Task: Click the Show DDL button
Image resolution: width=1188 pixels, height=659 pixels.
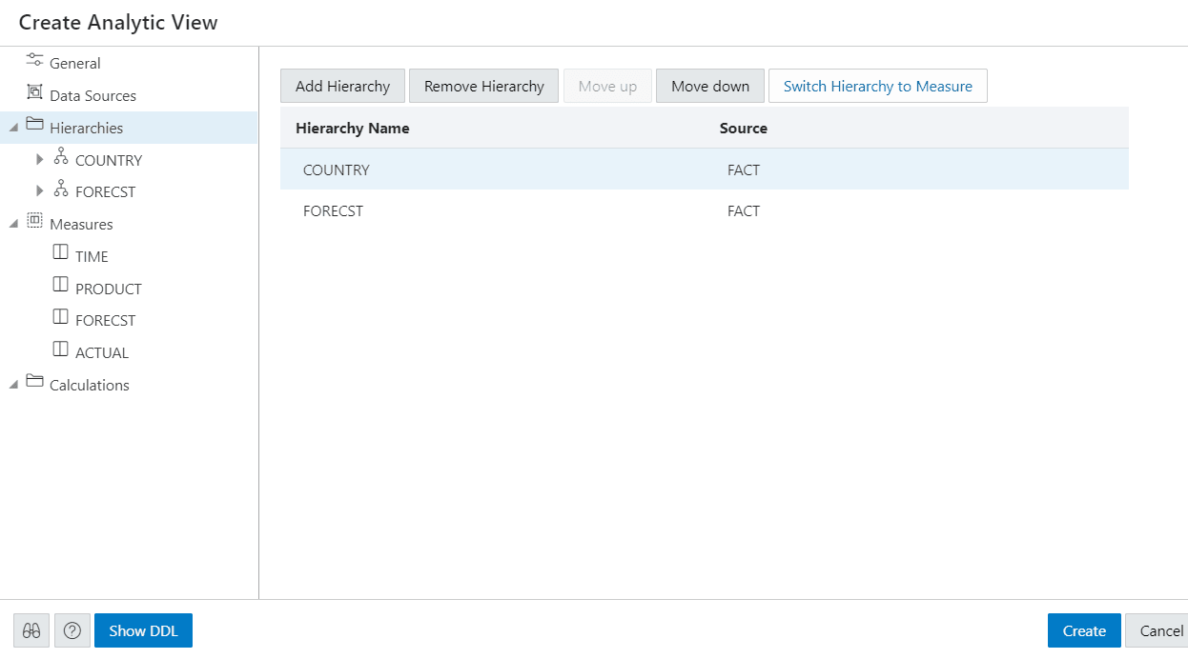Action: tap(143, 630)
